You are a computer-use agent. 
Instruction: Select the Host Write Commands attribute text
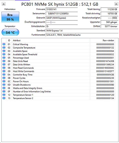(23, 71)
